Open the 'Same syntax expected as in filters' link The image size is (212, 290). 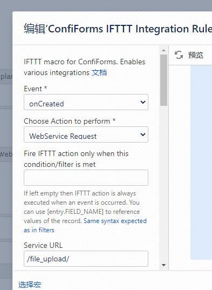[x=85, y=225]
